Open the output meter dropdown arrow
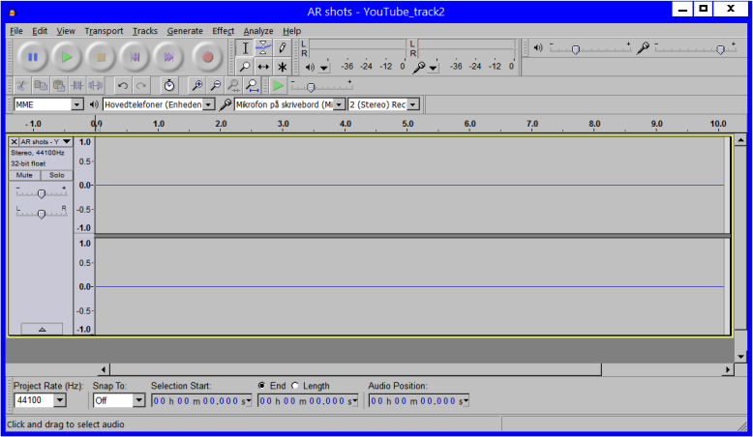Image resolution: width=753 pixels, height=437 pixels. pos(324,68)
